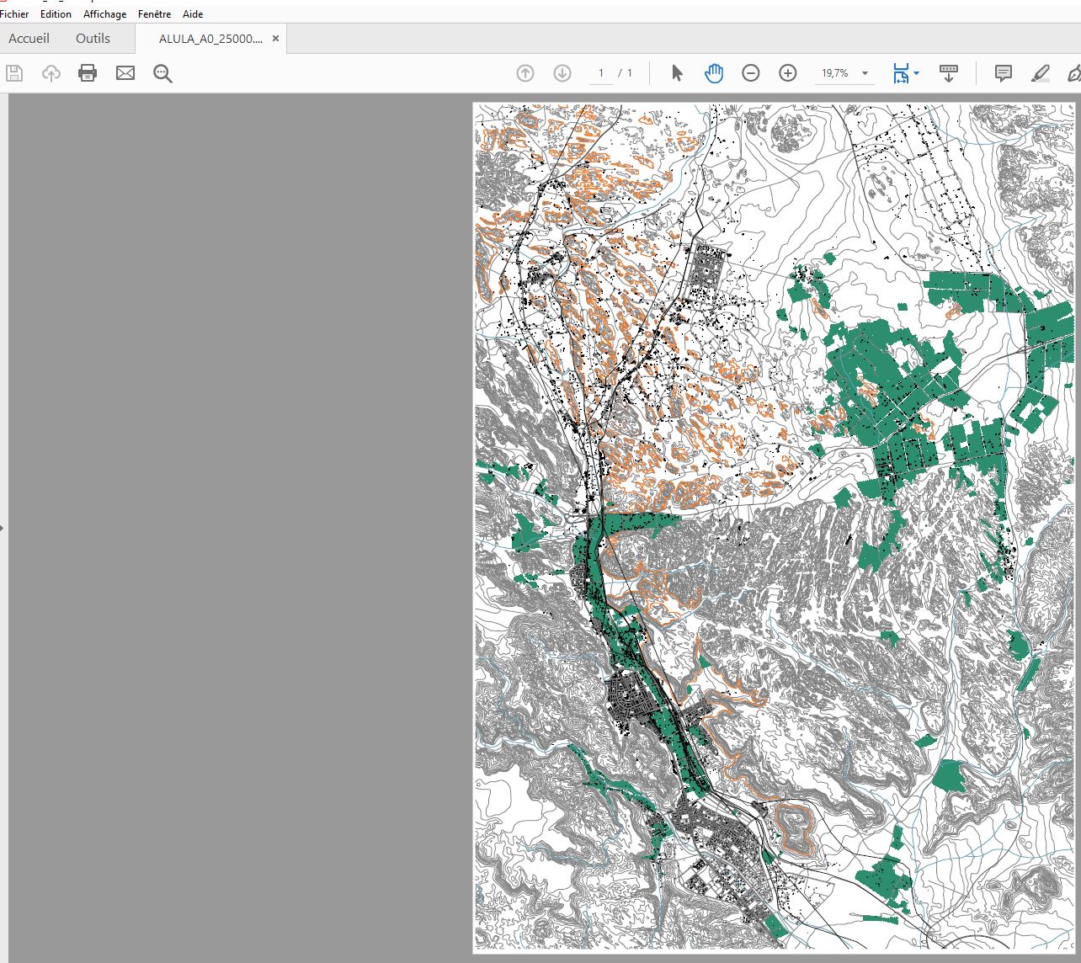1081x963 pixels.
Task: Open the zoom level dropdown arrow
Action: 865,73
